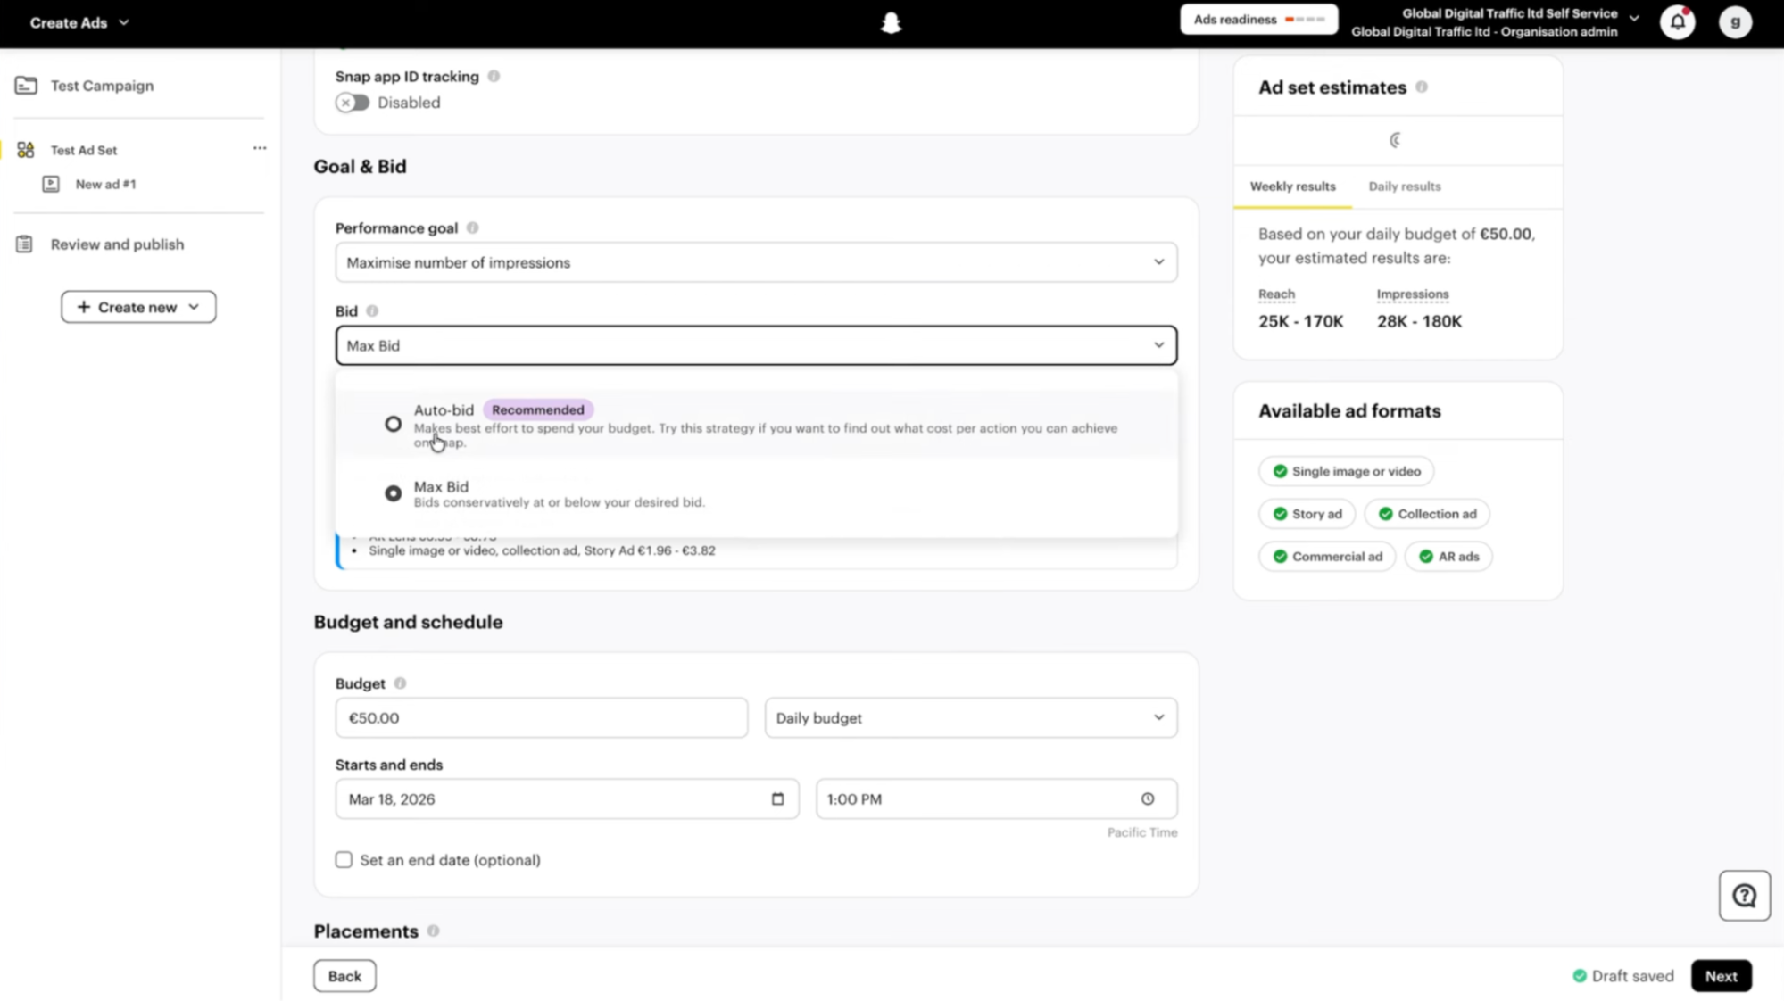Select the Auto-bid radio option

pyautogui.click(x=393, y=424)
